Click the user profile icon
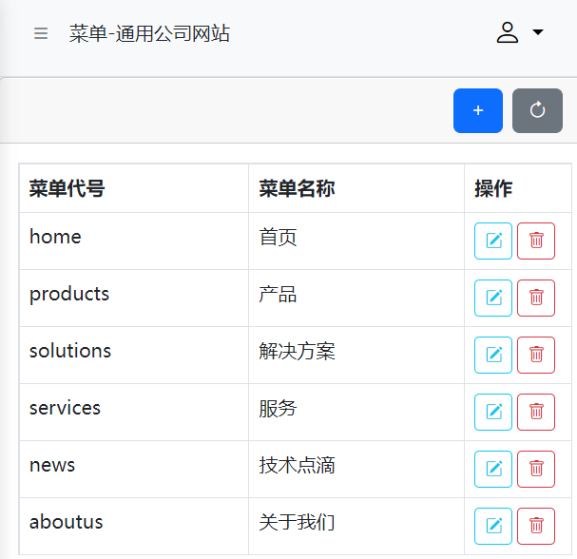 (508, 32)
